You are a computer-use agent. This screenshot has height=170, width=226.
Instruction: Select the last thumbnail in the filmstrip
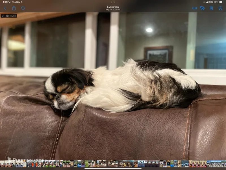tap(223, 164)
